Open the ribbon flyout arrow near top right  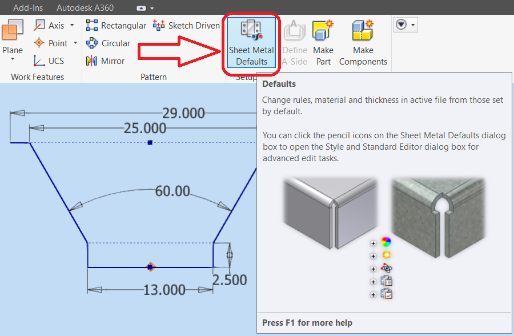(x=414, y=25)
